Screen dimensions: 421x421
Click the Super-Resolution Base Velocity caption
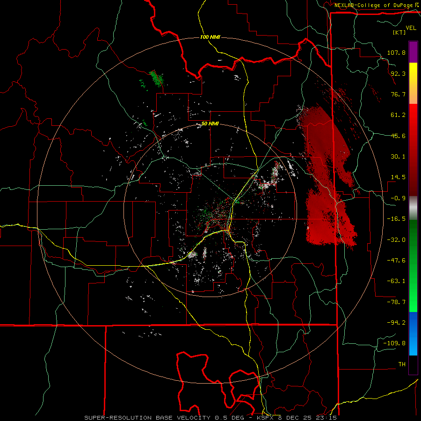[x=210, y=418]
